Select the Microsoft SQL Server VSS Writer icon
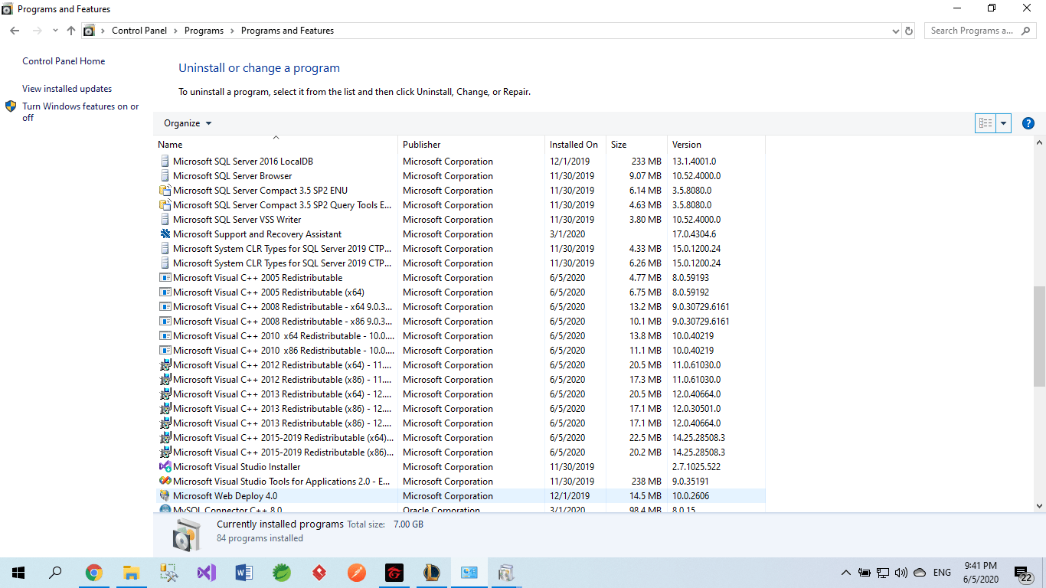Screen dimensions: 1046x588 pos(165,220)
